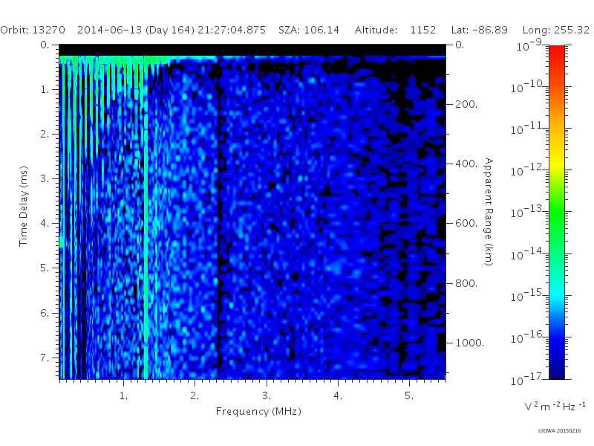Click the '5.' tick label on frequency axis
594x446 pixels.
409,396
